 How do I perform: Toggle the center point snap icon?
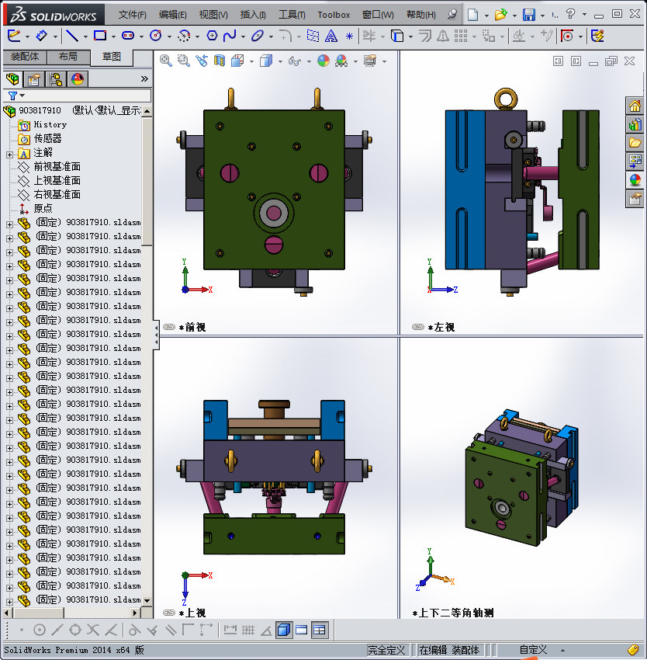pos(39,630)
